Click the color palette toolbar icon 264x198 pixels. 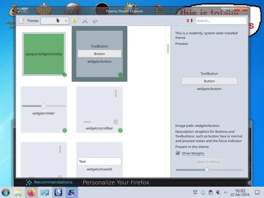(x=95, y=21)
